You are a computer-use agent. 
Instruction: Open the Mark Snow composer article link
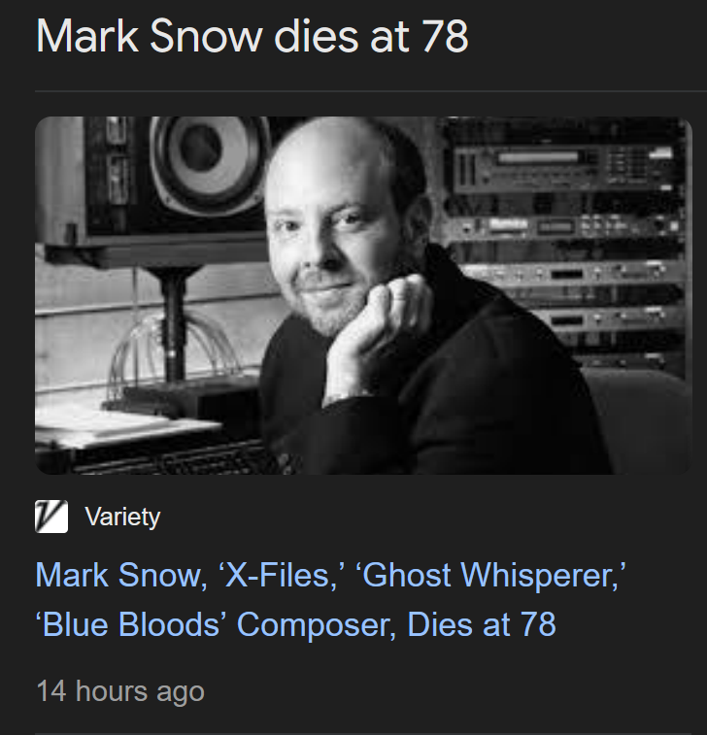[x=330, y=599]
